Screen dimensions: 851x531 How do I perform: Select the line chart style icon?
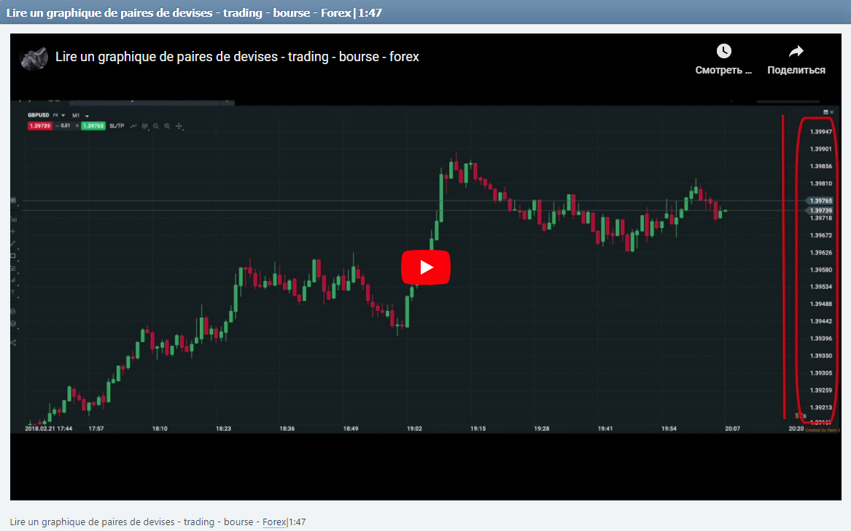(133, 125)
